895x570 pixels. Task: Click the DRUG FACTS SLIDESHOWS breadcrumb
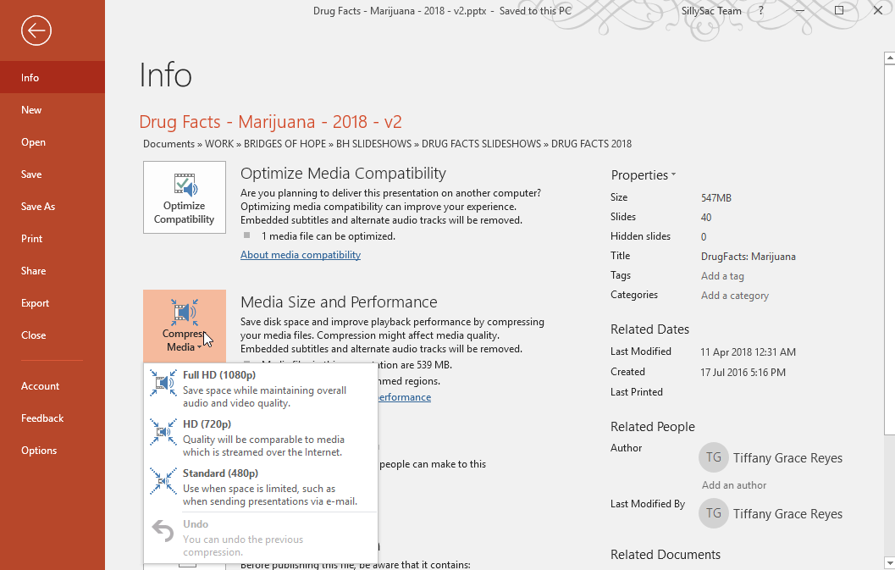point(481,144)
